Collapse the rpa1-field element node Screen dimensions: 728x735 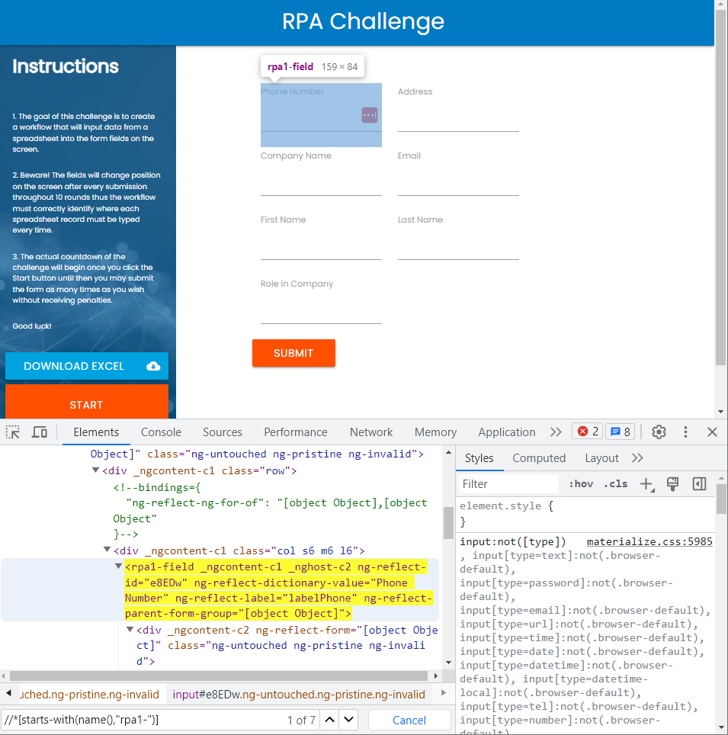coord(117,566)
